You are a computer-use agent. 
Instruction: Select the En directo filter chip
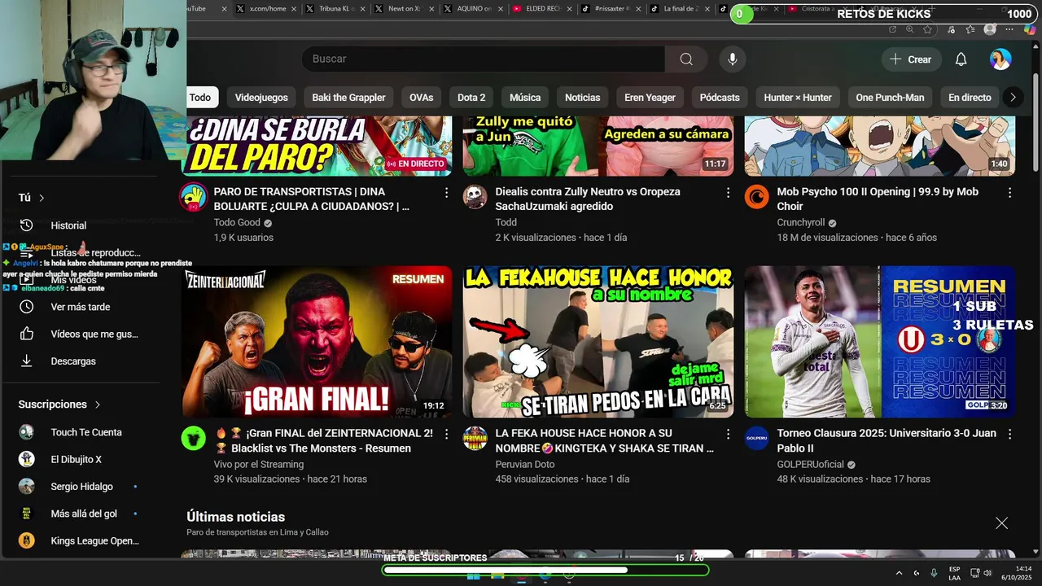click(x=970, y=98)
